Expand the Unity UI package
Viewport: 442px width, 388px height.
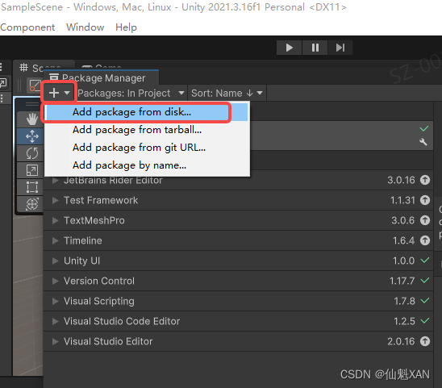tap(55, 261)
